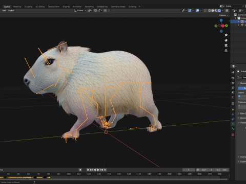Select wireframe viewport shading

tap(210, 11)
